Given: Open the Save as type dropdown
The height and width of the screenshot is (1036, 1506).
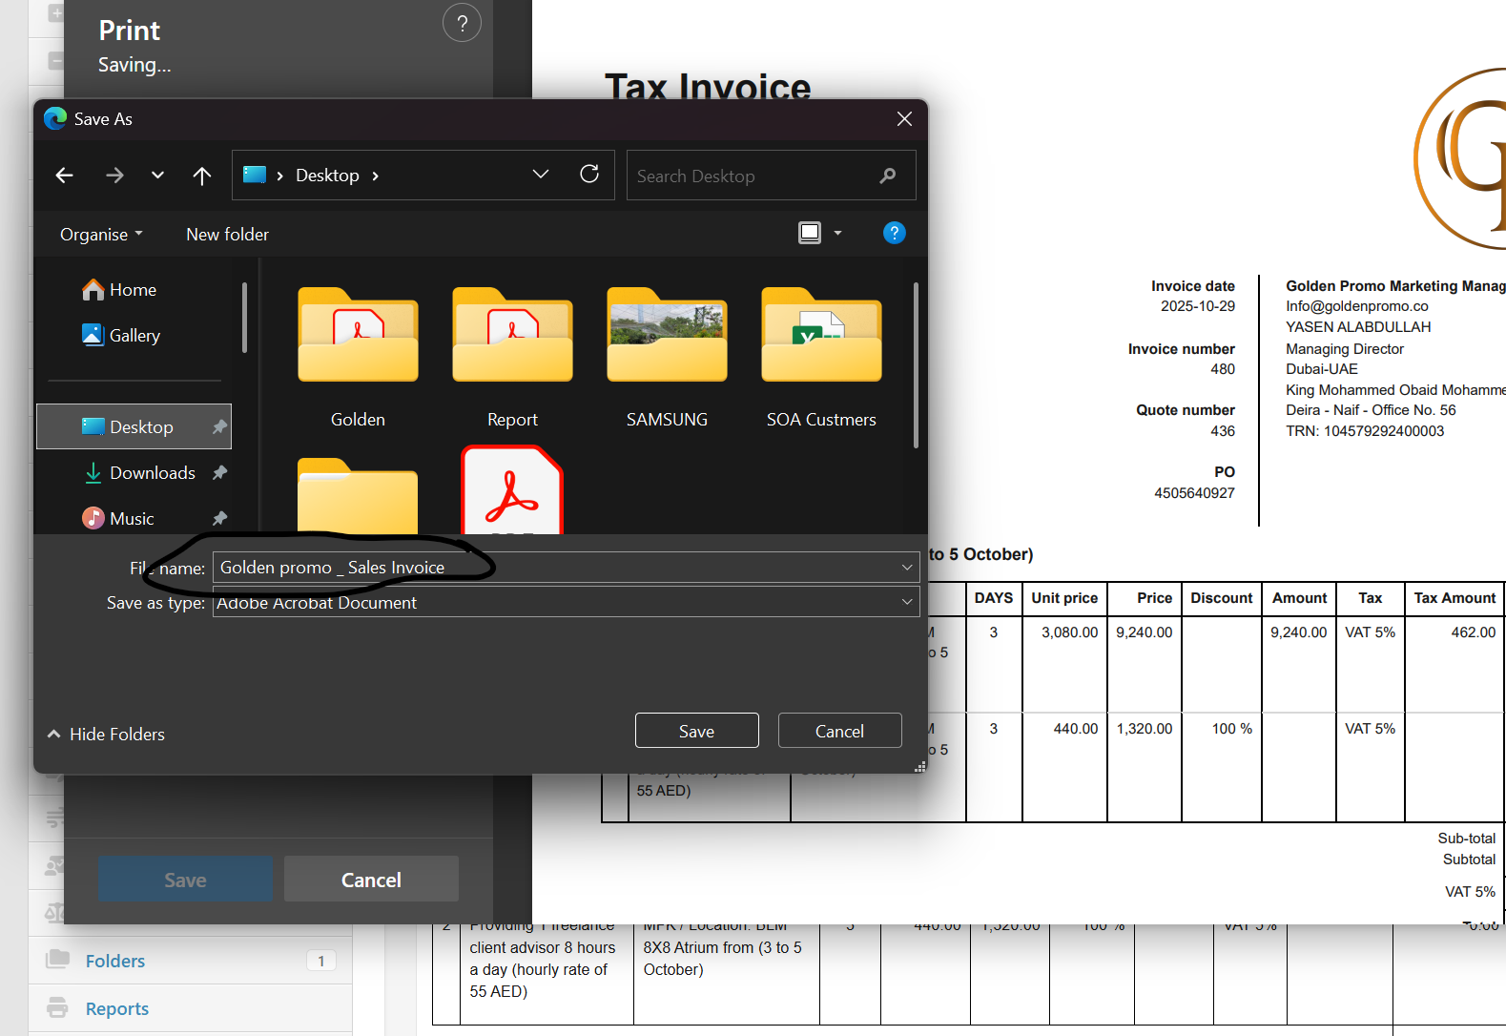Looking at the screenshot, I should pos(567,602).
